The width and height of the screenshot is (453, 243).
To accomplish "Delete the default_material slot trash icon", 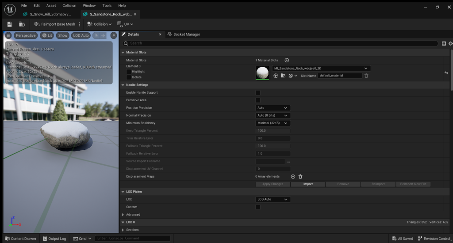I will [366, 76].
